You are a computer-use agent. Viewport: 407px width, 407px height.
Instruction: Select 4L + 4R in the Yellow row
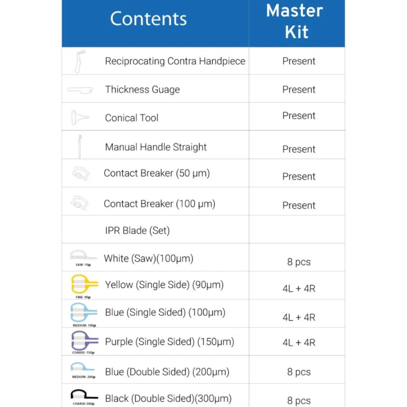[x=298, y=289]
